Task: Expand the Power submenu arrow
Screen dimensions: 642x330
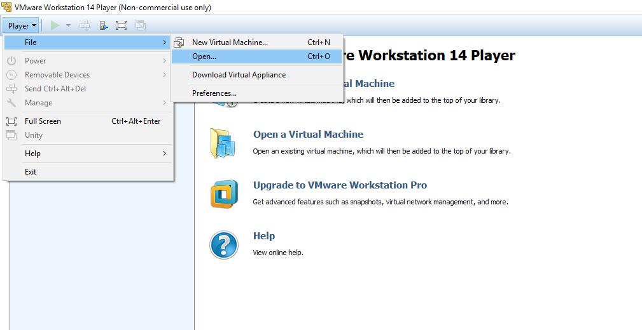Action: click(x=164, y=61)
